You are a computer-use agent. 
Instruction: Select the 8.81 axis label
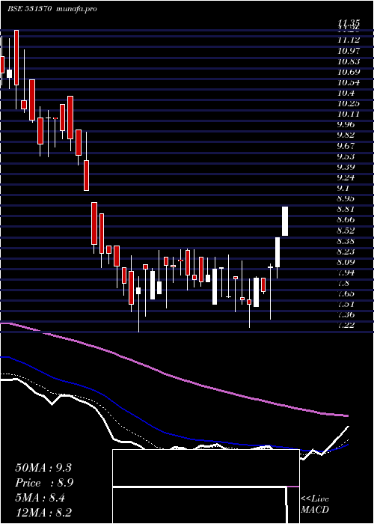[x=346, y=209]
